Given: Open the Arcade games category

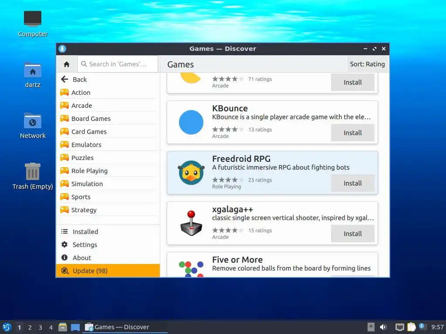Looking at the screenshot, I should pos(108,105).
